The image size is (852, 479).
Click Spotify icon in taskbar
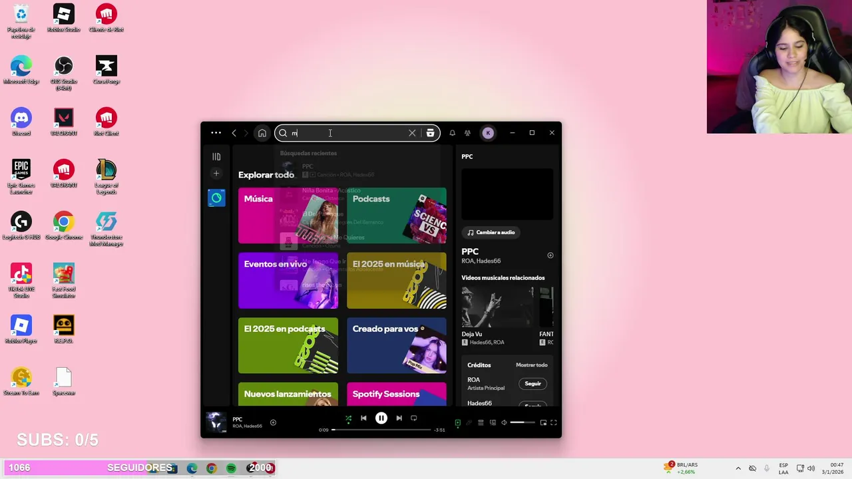tap(231, 468)
